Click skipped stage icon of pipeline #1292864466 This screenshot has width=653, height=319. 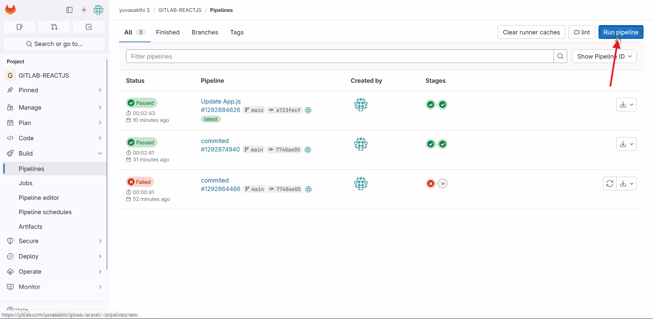443,184
